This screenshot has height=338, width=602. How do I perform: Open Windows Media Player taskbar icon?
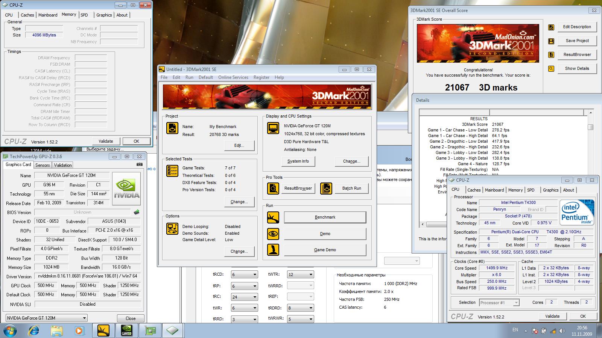pyautogui.click(x=79, y=331)
